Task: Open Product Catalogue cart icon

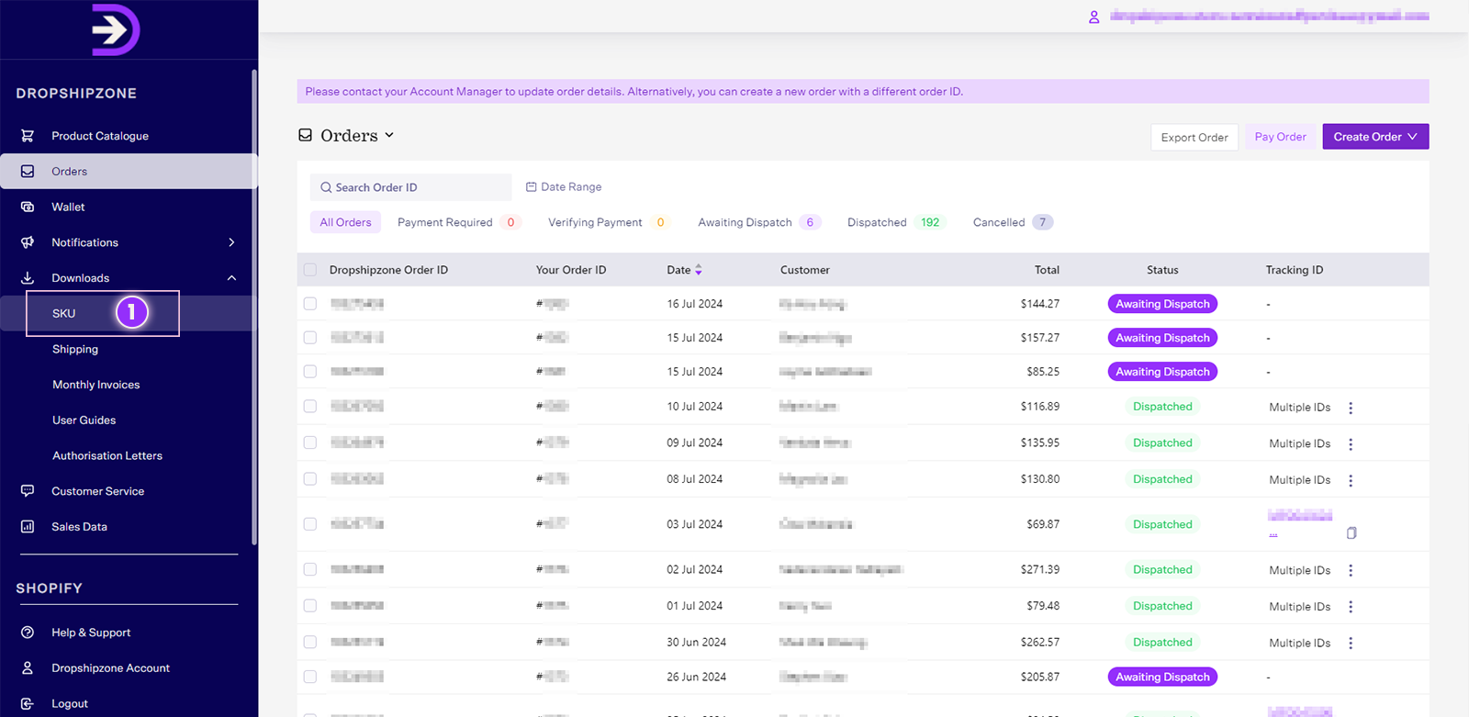Action: [x=28, y=136]
